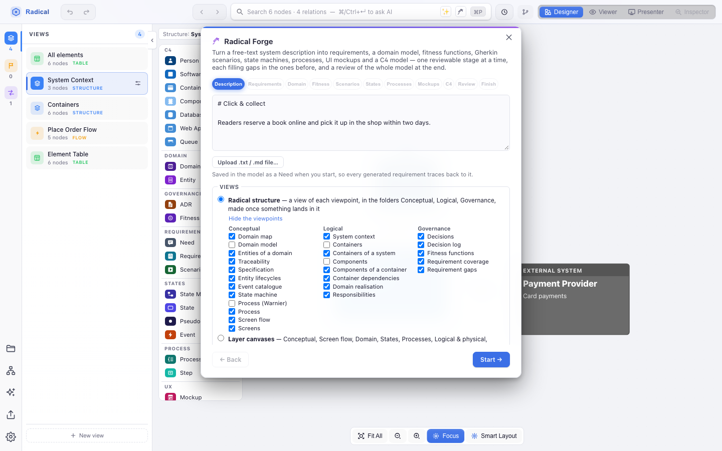Open the Requirements stage tab

click(265, 84)
